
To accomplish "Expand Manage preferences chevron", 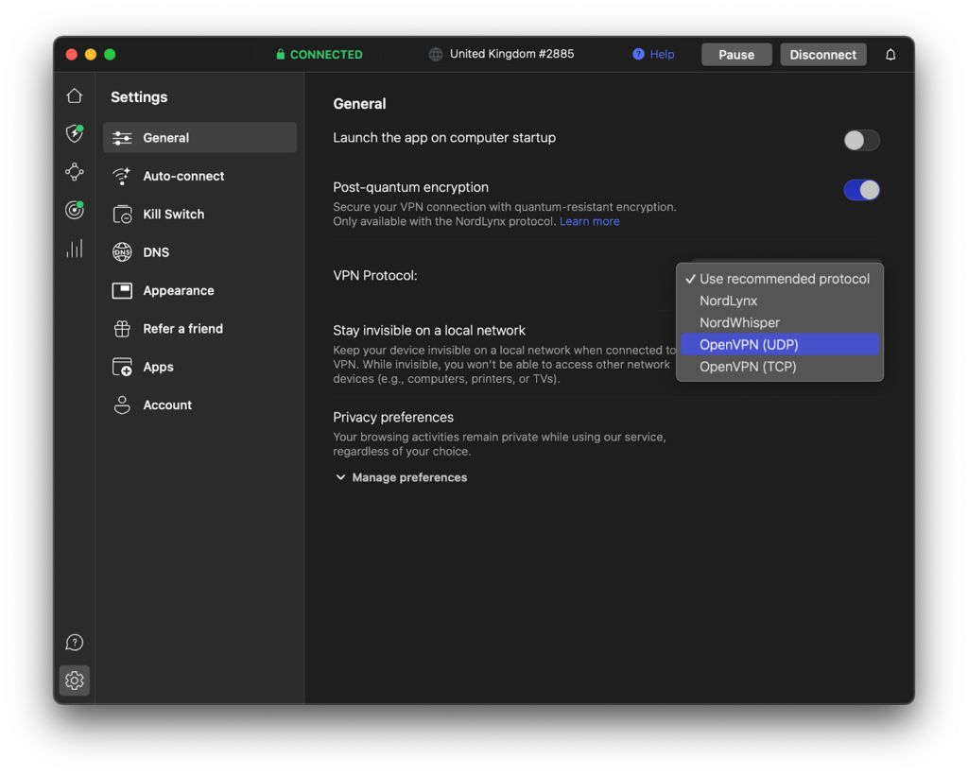I will click(x=340, y=477).
